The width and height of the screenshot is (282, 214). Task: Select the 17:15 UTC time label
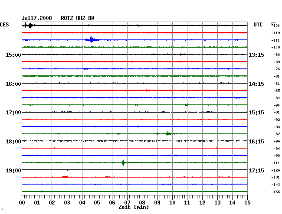[x=256, y=170]
